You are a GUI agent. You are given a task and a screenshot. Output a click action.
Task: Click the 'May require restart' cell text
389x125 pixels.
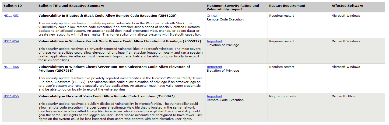coord(284,96)
